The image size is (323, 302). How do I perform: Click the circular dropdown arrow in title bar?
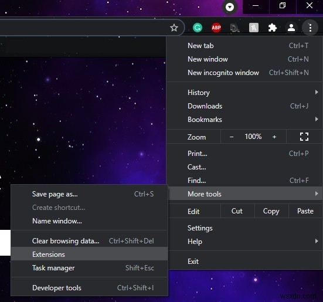230,7
